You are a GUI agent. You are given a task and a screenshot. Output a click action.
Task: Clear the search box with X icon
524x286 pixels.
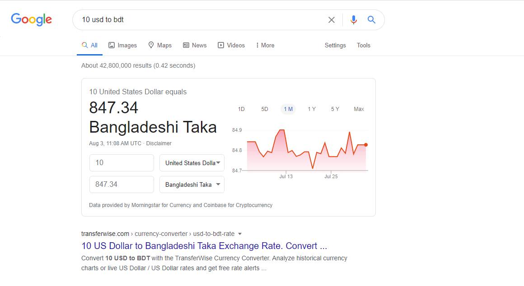332,20
